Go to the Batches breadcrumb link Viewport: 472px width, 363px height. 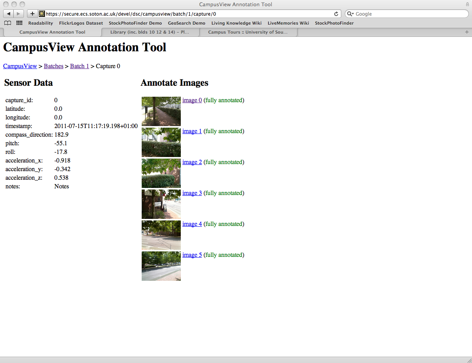click(54, 66)
